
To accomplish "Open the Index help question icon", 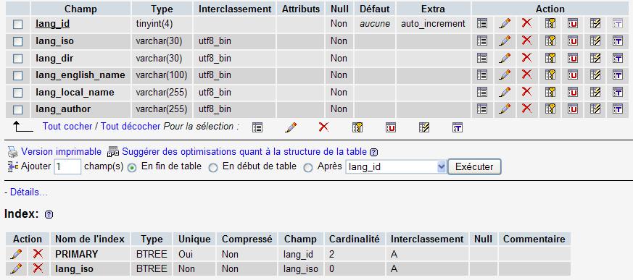I will click(x=49, y=215).
